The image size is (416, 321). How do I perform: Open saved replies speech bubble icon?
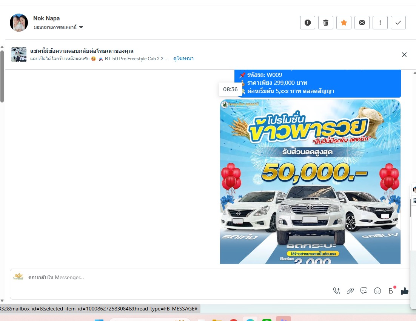click(364, 290)
